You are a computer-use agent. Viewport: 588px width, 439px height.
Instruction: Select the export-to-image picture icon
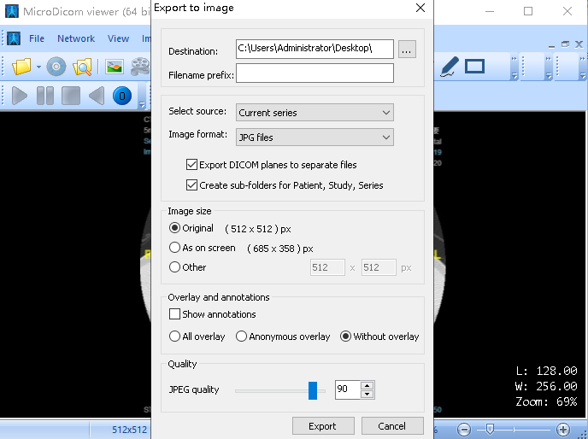click(115, 67)
